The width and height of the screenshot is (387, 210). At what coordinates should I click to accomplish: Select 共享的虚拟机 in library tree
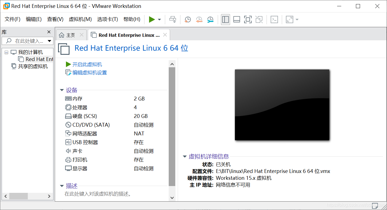33,66
